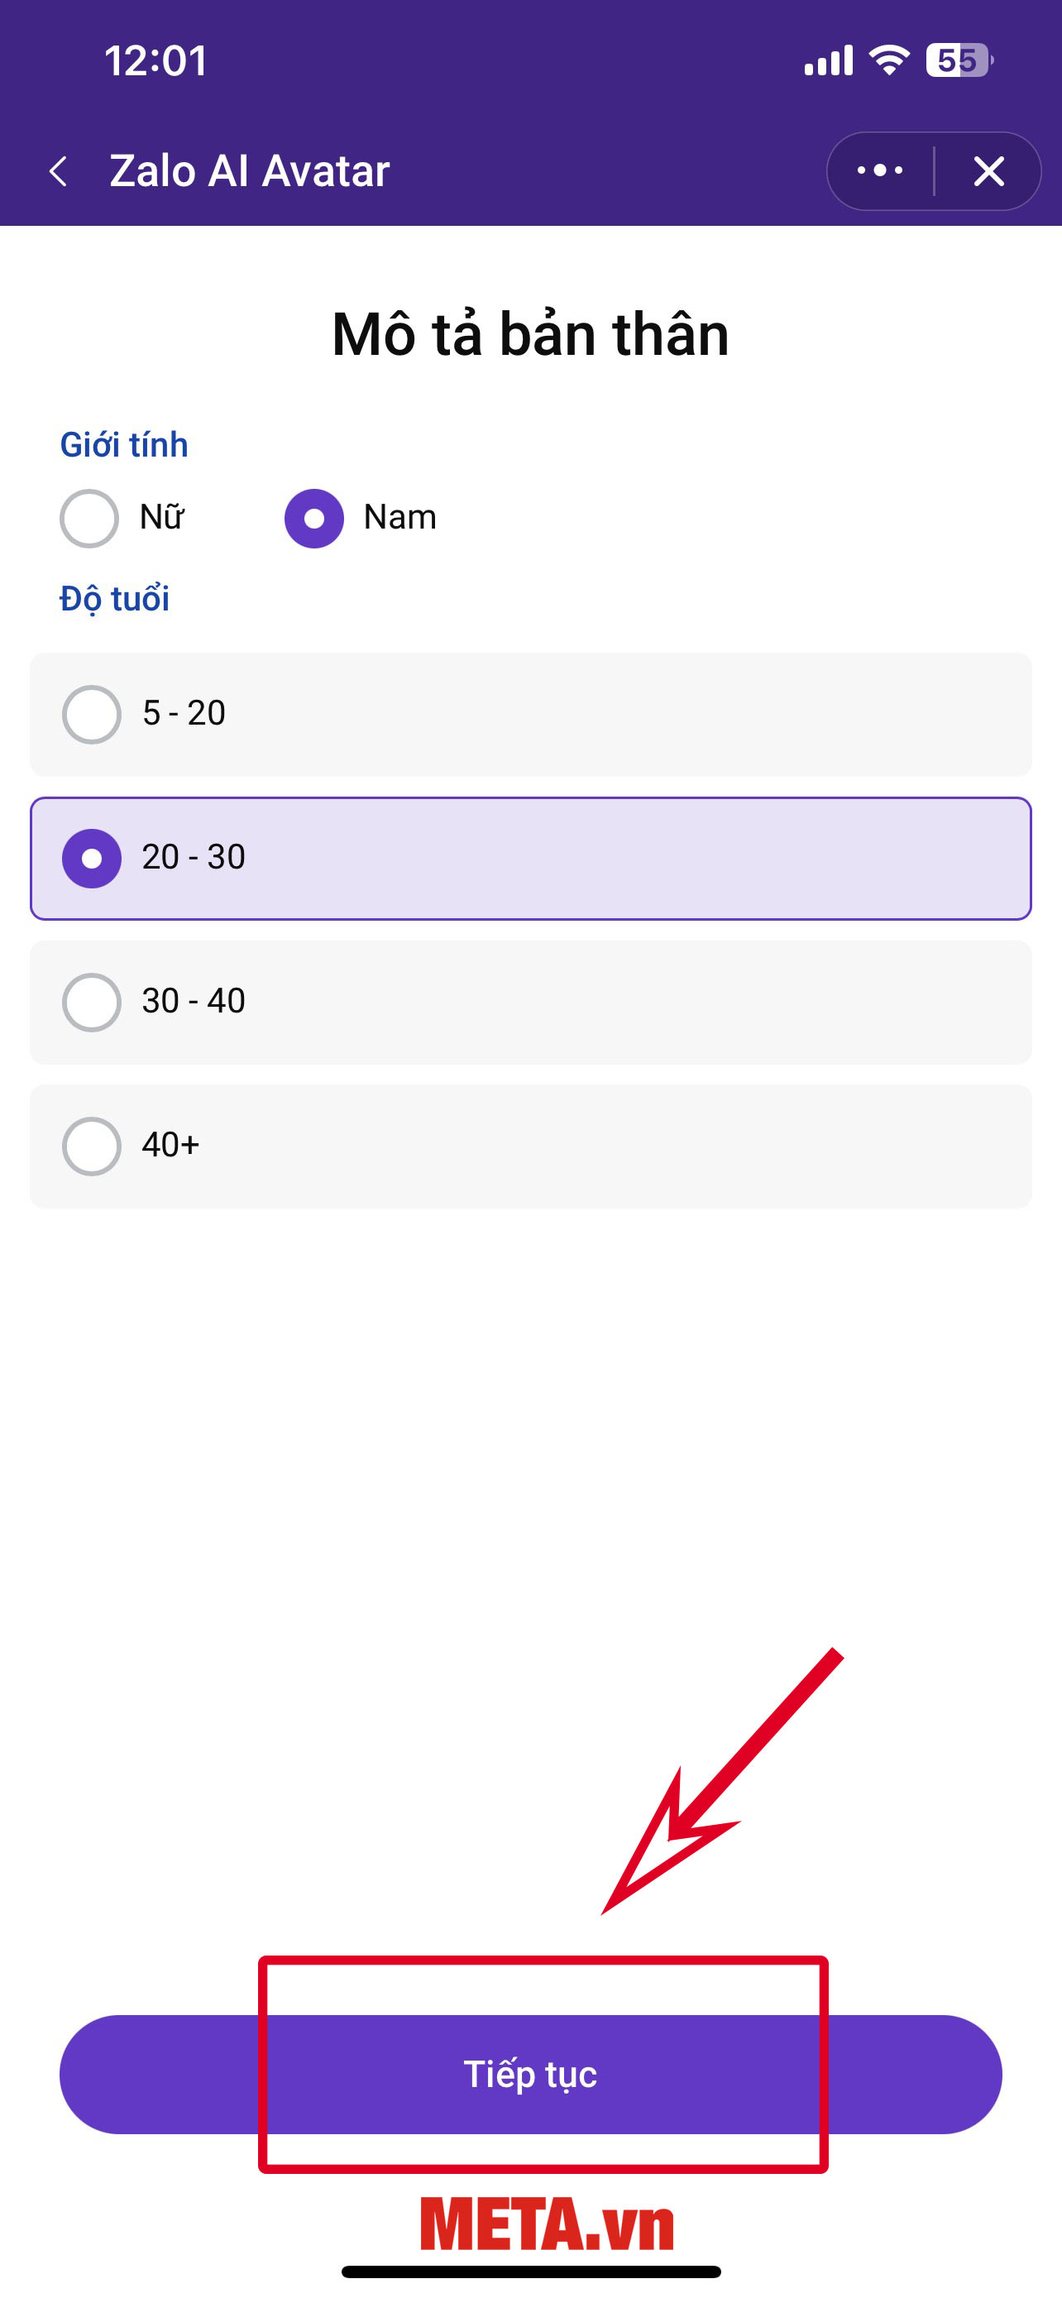This screenshot has width=1062, height=2298.
Task: Tap the back arrow in header
Action: pos(59,170)
